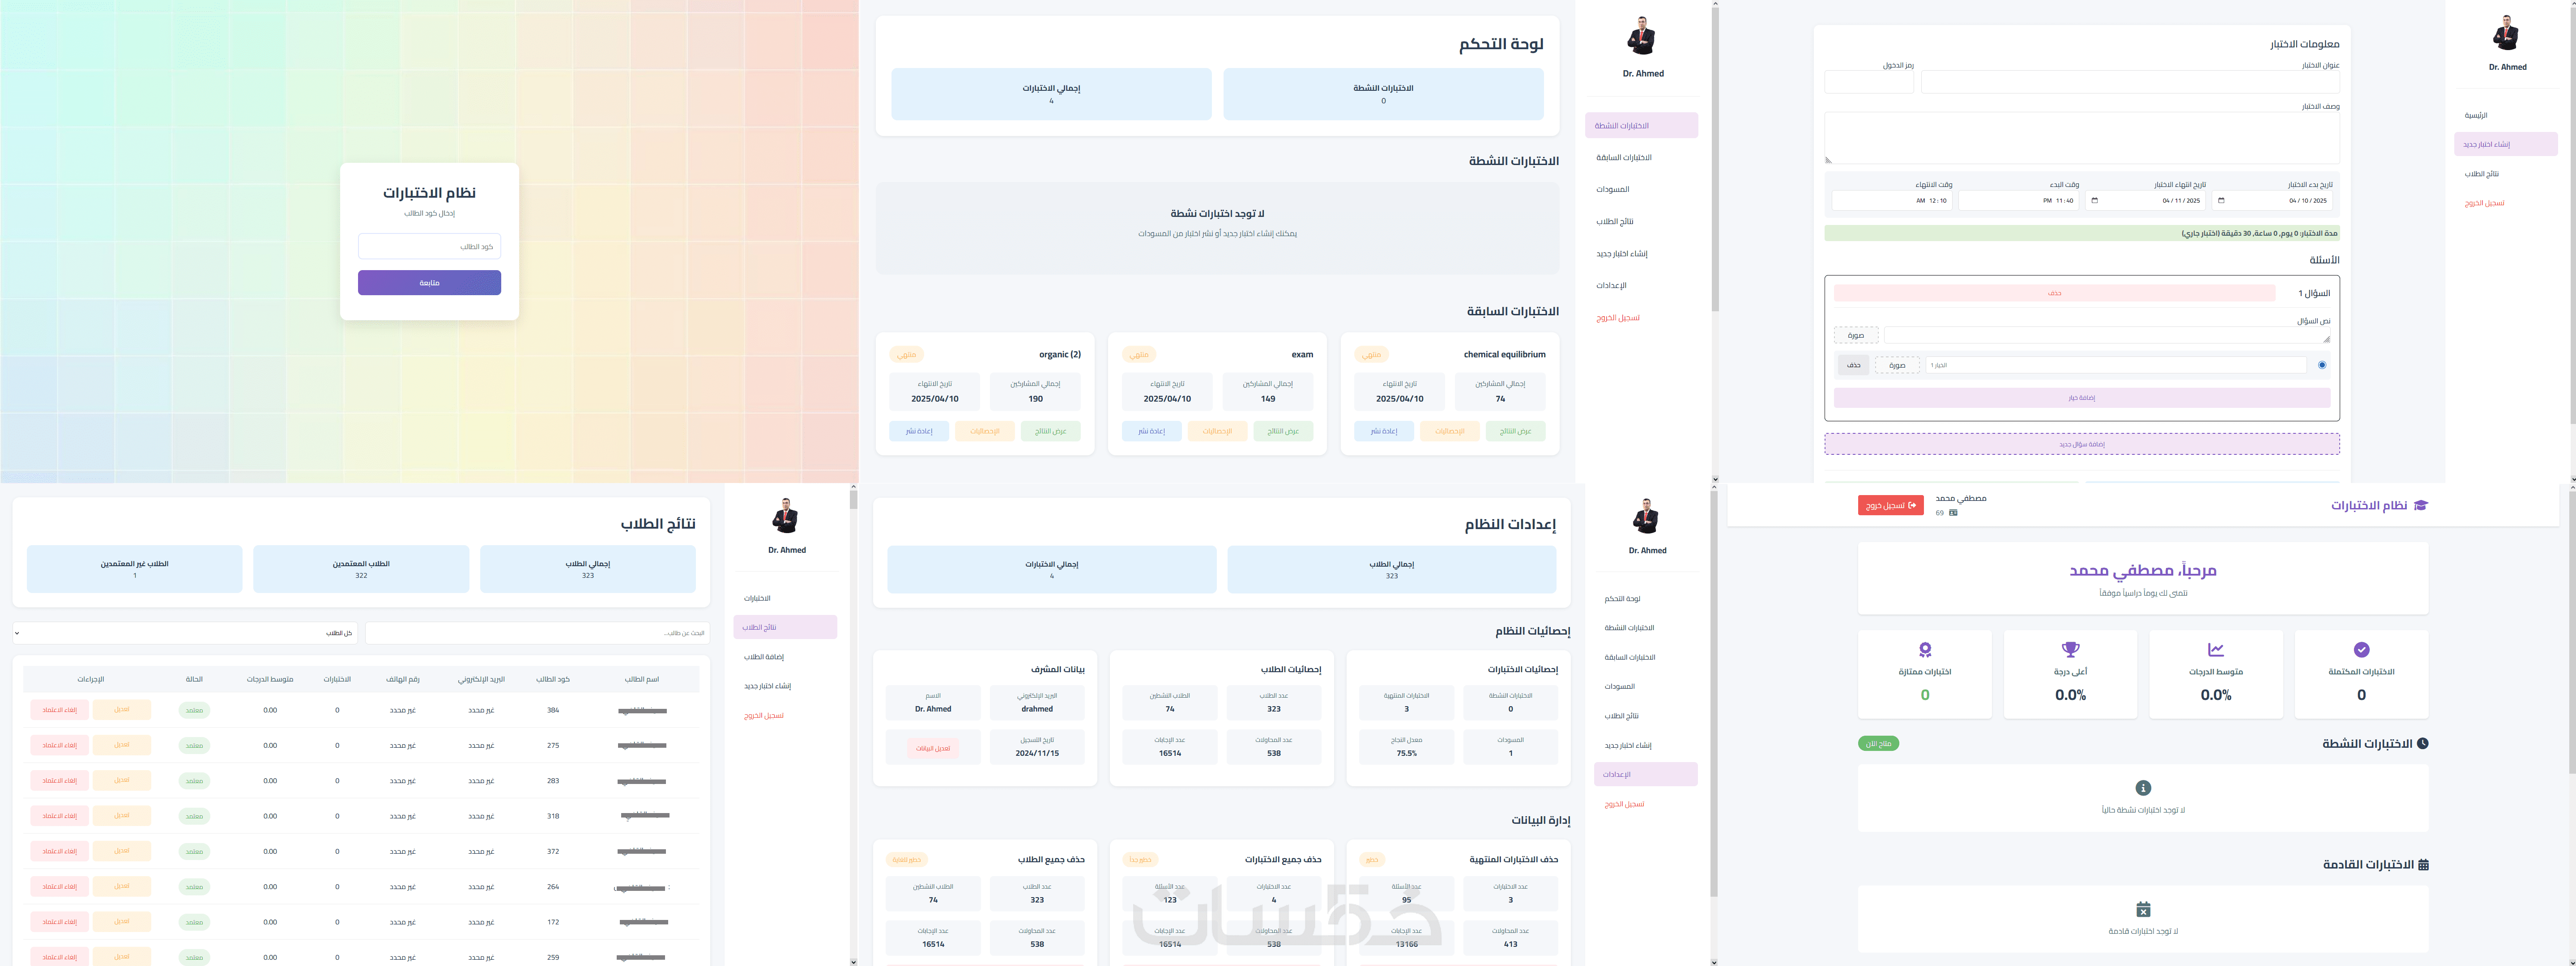Click Dr. Ahmed's avatar in the student-results sidebar
The height and width of the screenshot is (966, 2576).
[x=786, y=516]
